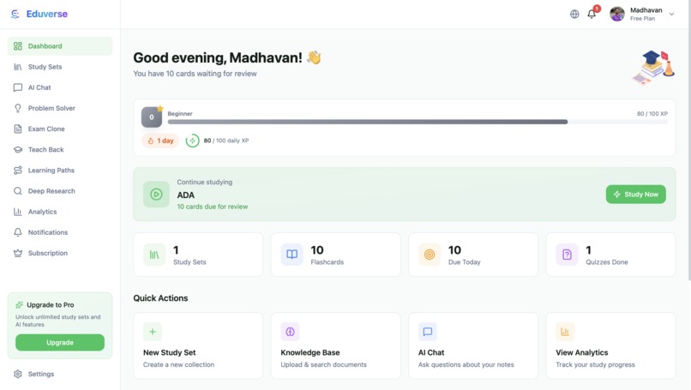
Task: Open Problem Solver page
Action: coord(60,108)
